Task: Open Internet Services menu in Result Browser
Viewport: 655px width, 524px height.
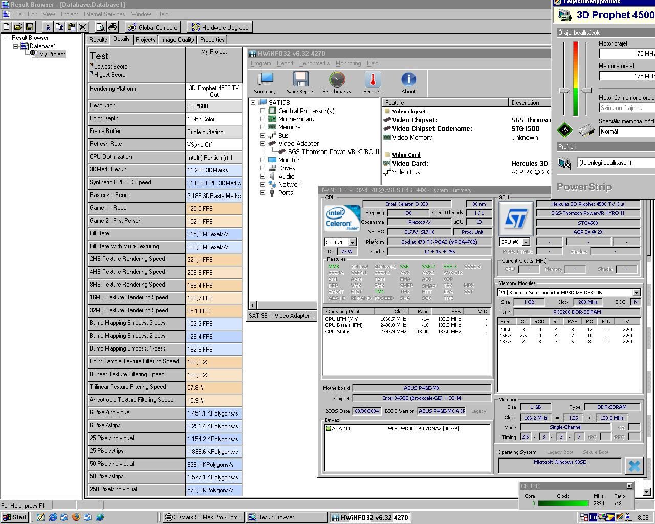Action: pyautogui.click(x=104, y=14)
